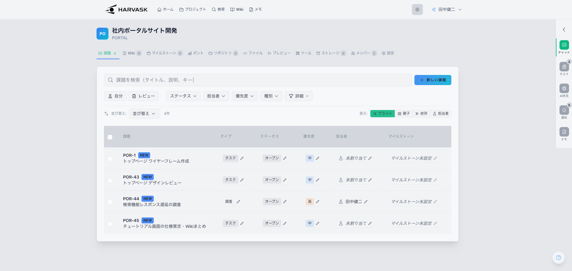Click the help question mark icon
The image size is (572, 271).
pos(558,258)
